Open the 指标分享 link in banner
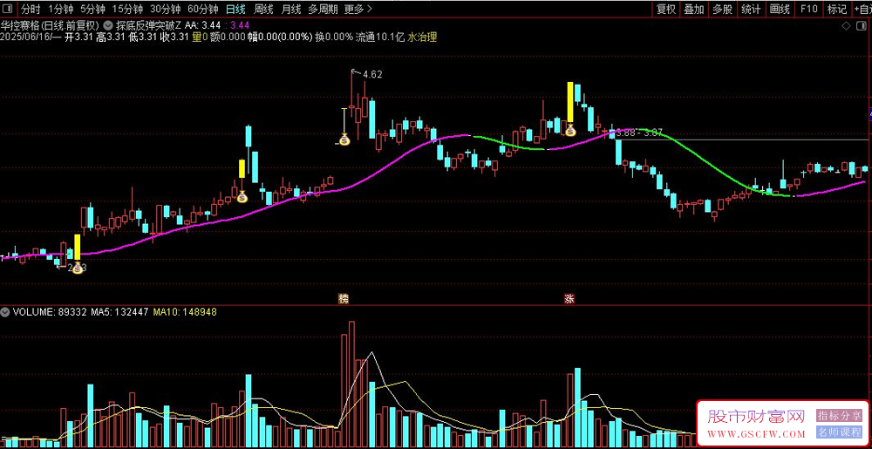 839,415
